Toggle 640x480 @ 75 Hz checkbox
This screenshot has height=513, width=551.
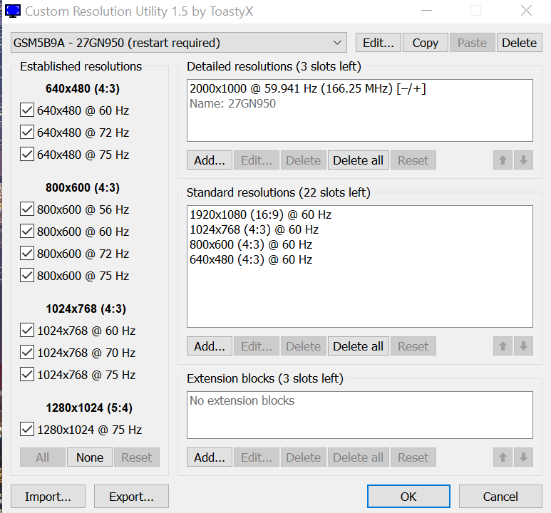[27, 154]
